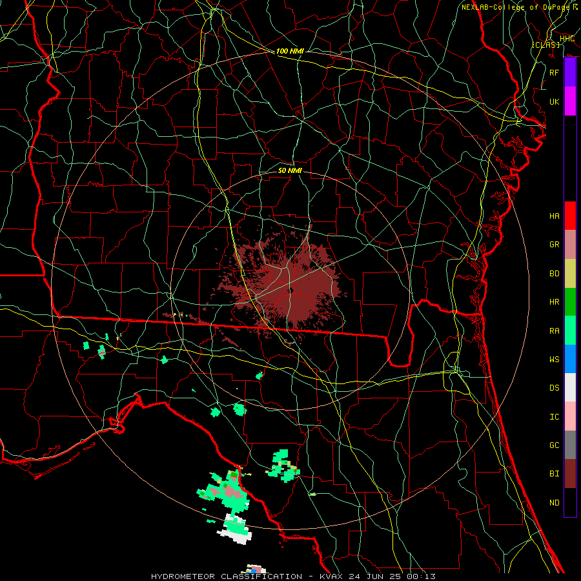This screenshot has width=581, height=581.
Task: Click the ND legend label
Action: 554,503
